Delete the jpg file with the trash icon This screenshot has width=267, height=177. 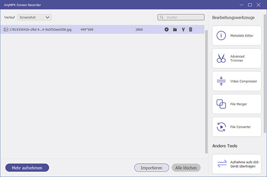pos(190,29)
